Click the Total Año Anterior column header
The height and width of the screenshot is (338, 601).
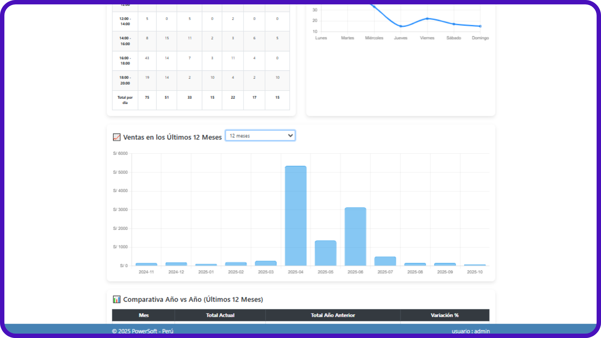[333, 315]
